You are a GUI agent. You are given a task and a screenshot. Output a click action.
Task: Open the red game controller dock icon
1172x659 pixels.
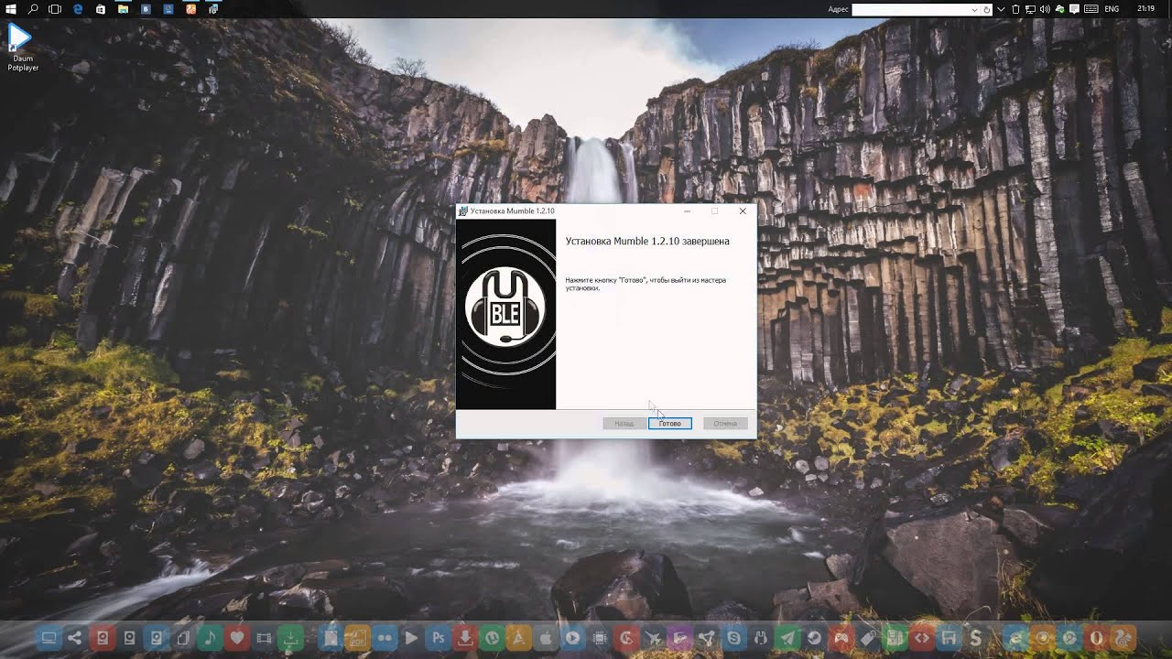(x=841, y=637)
